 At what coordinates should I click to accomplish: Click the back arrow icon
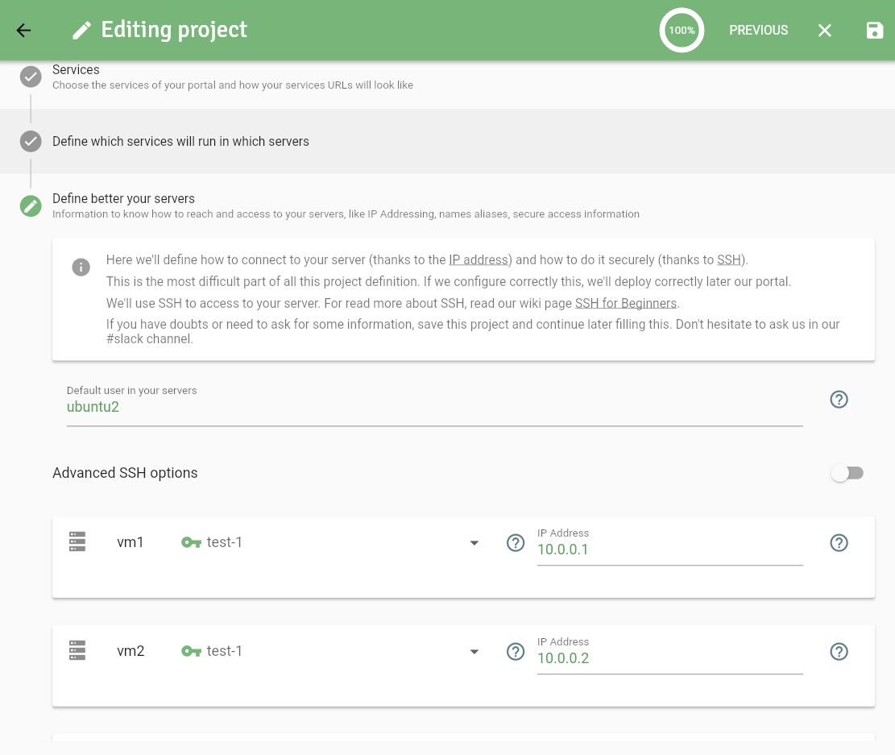point(23,31)
